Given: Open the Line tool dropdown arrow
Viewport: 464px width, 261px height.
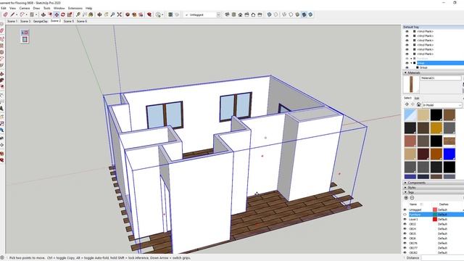Looking at the screenshot, I should coord(17,14).
